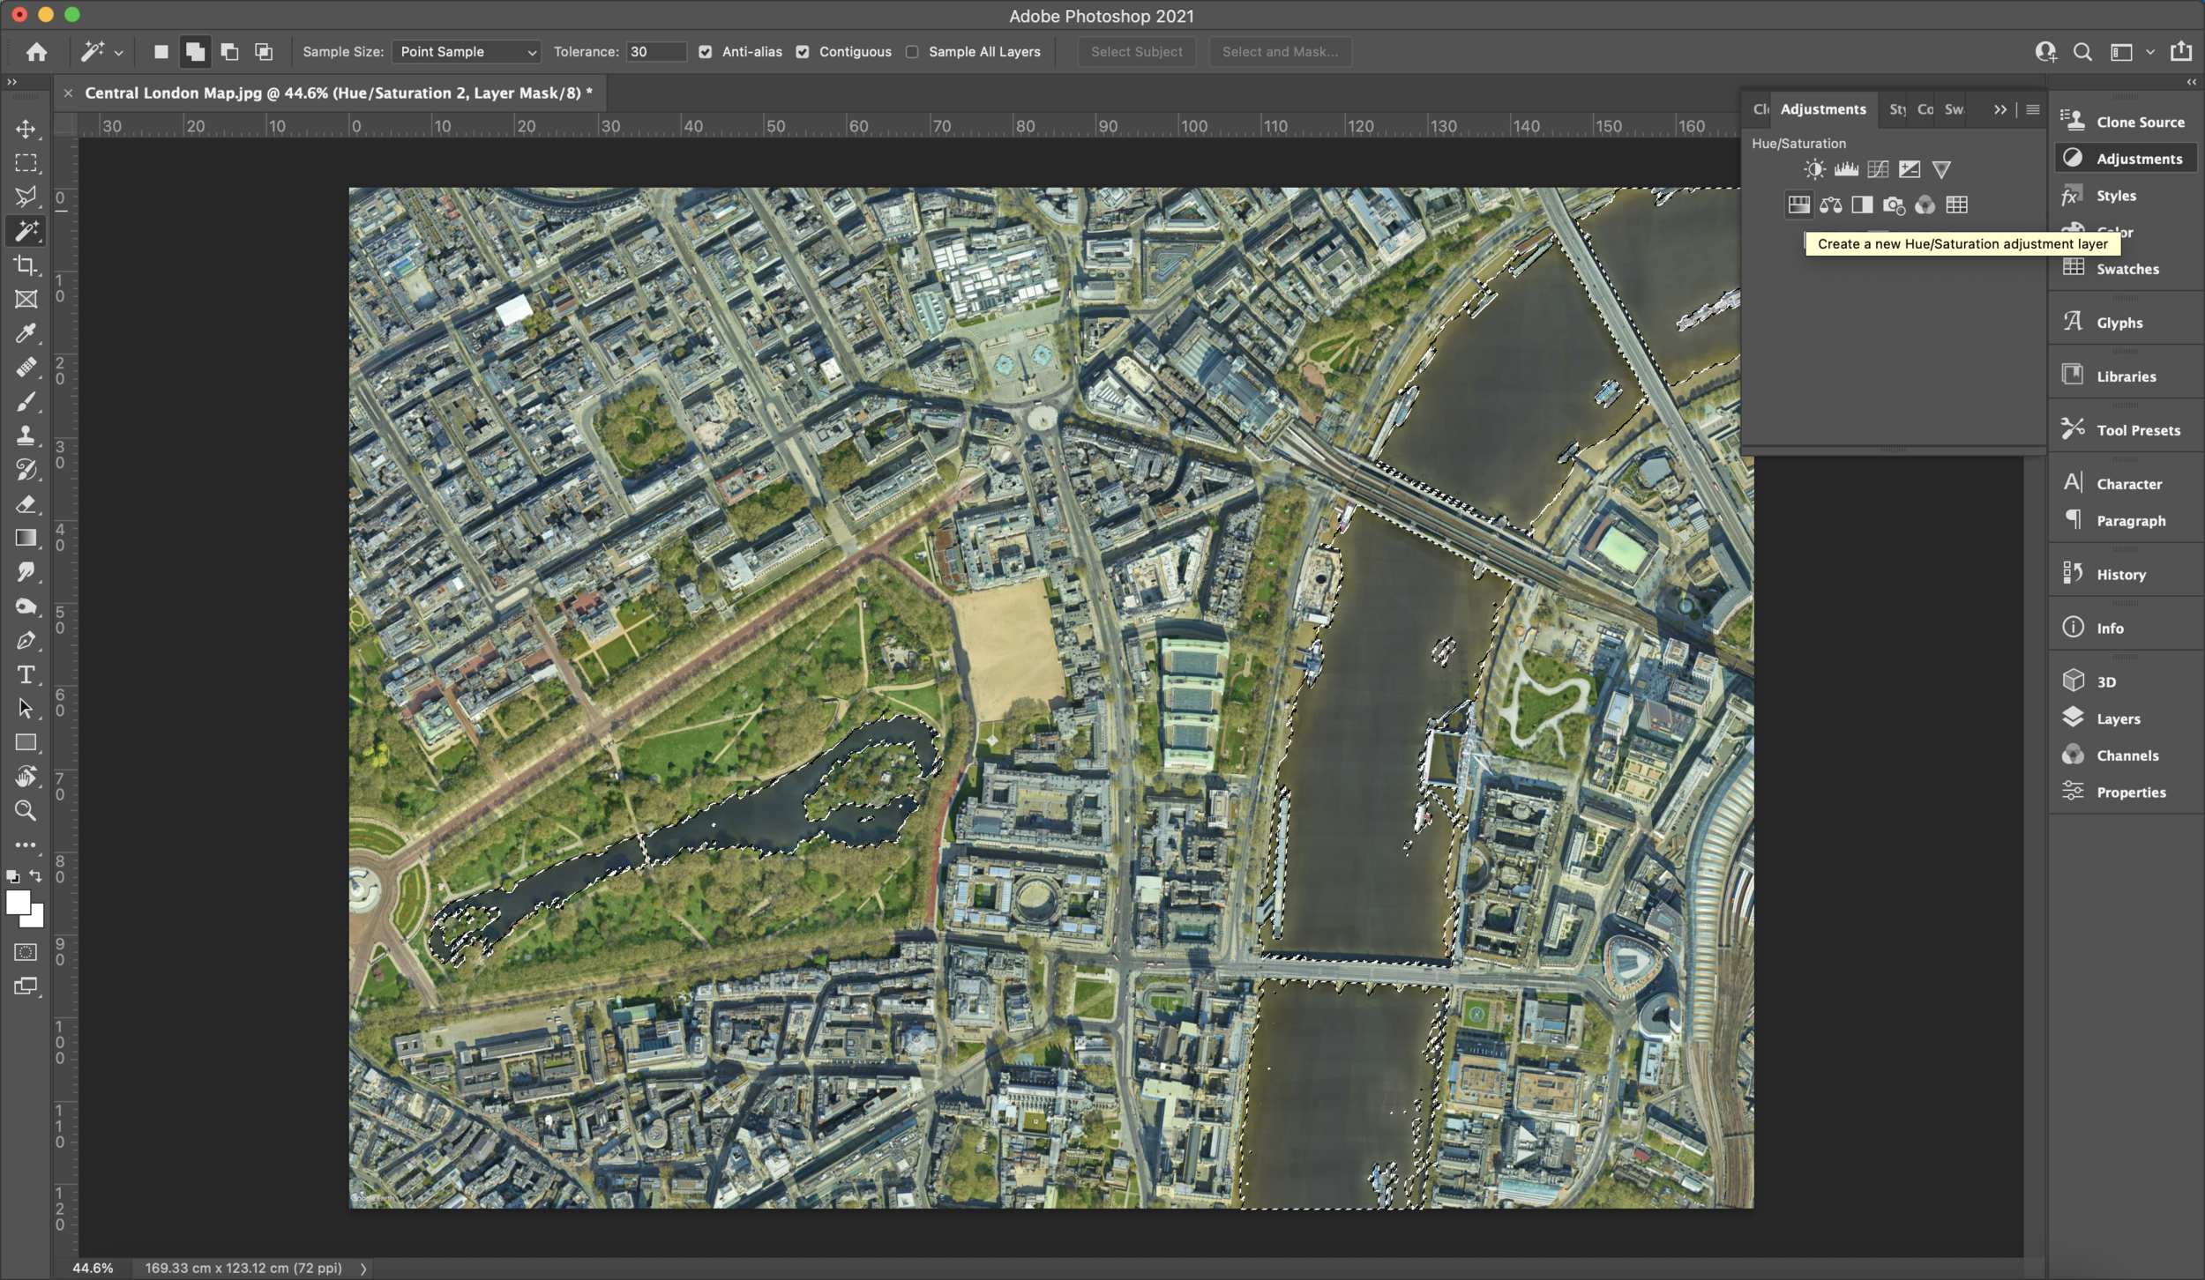
Task: Select the Spot Healing Brush tool
Action: [26, 367]
